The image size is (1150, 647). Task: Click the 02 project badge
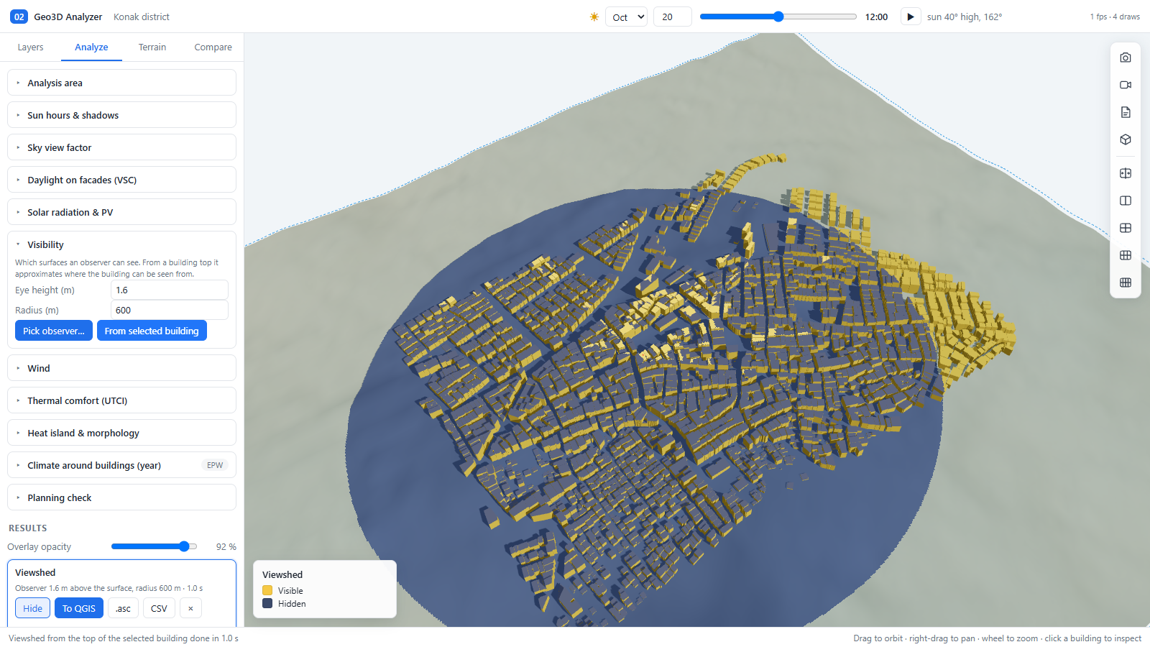click(x=19, y=17)
